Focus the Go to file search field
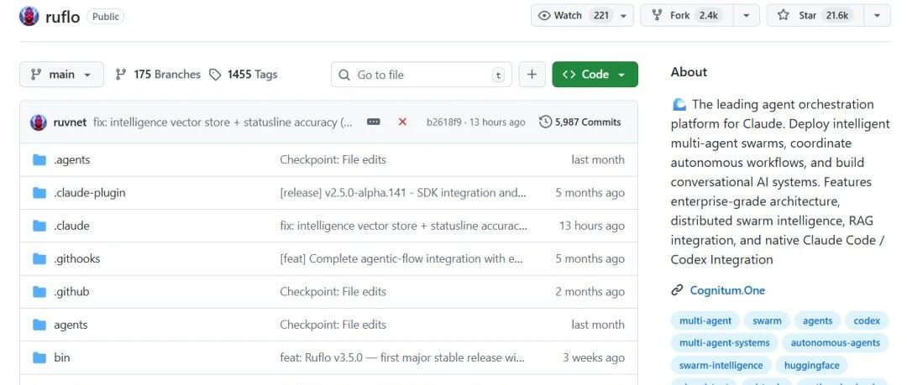Viewport: 907px width, 385px height. [x=421, y=75]
